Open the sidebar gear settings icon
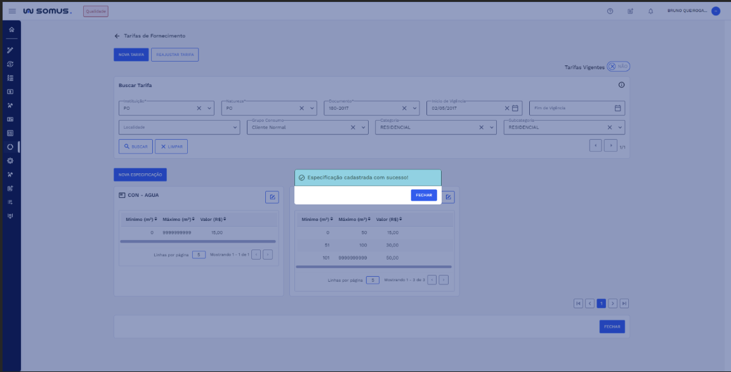Screen dimensions: 731x372 click(10, 161)
